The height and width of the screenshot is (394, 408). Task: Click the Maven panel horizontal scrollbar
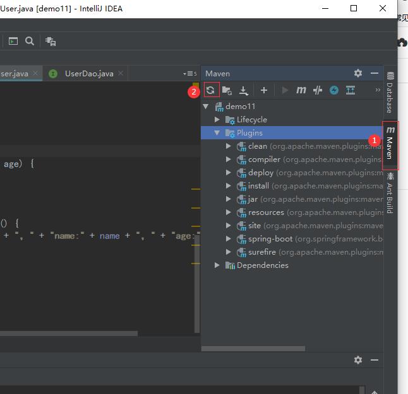coord(253,348)
